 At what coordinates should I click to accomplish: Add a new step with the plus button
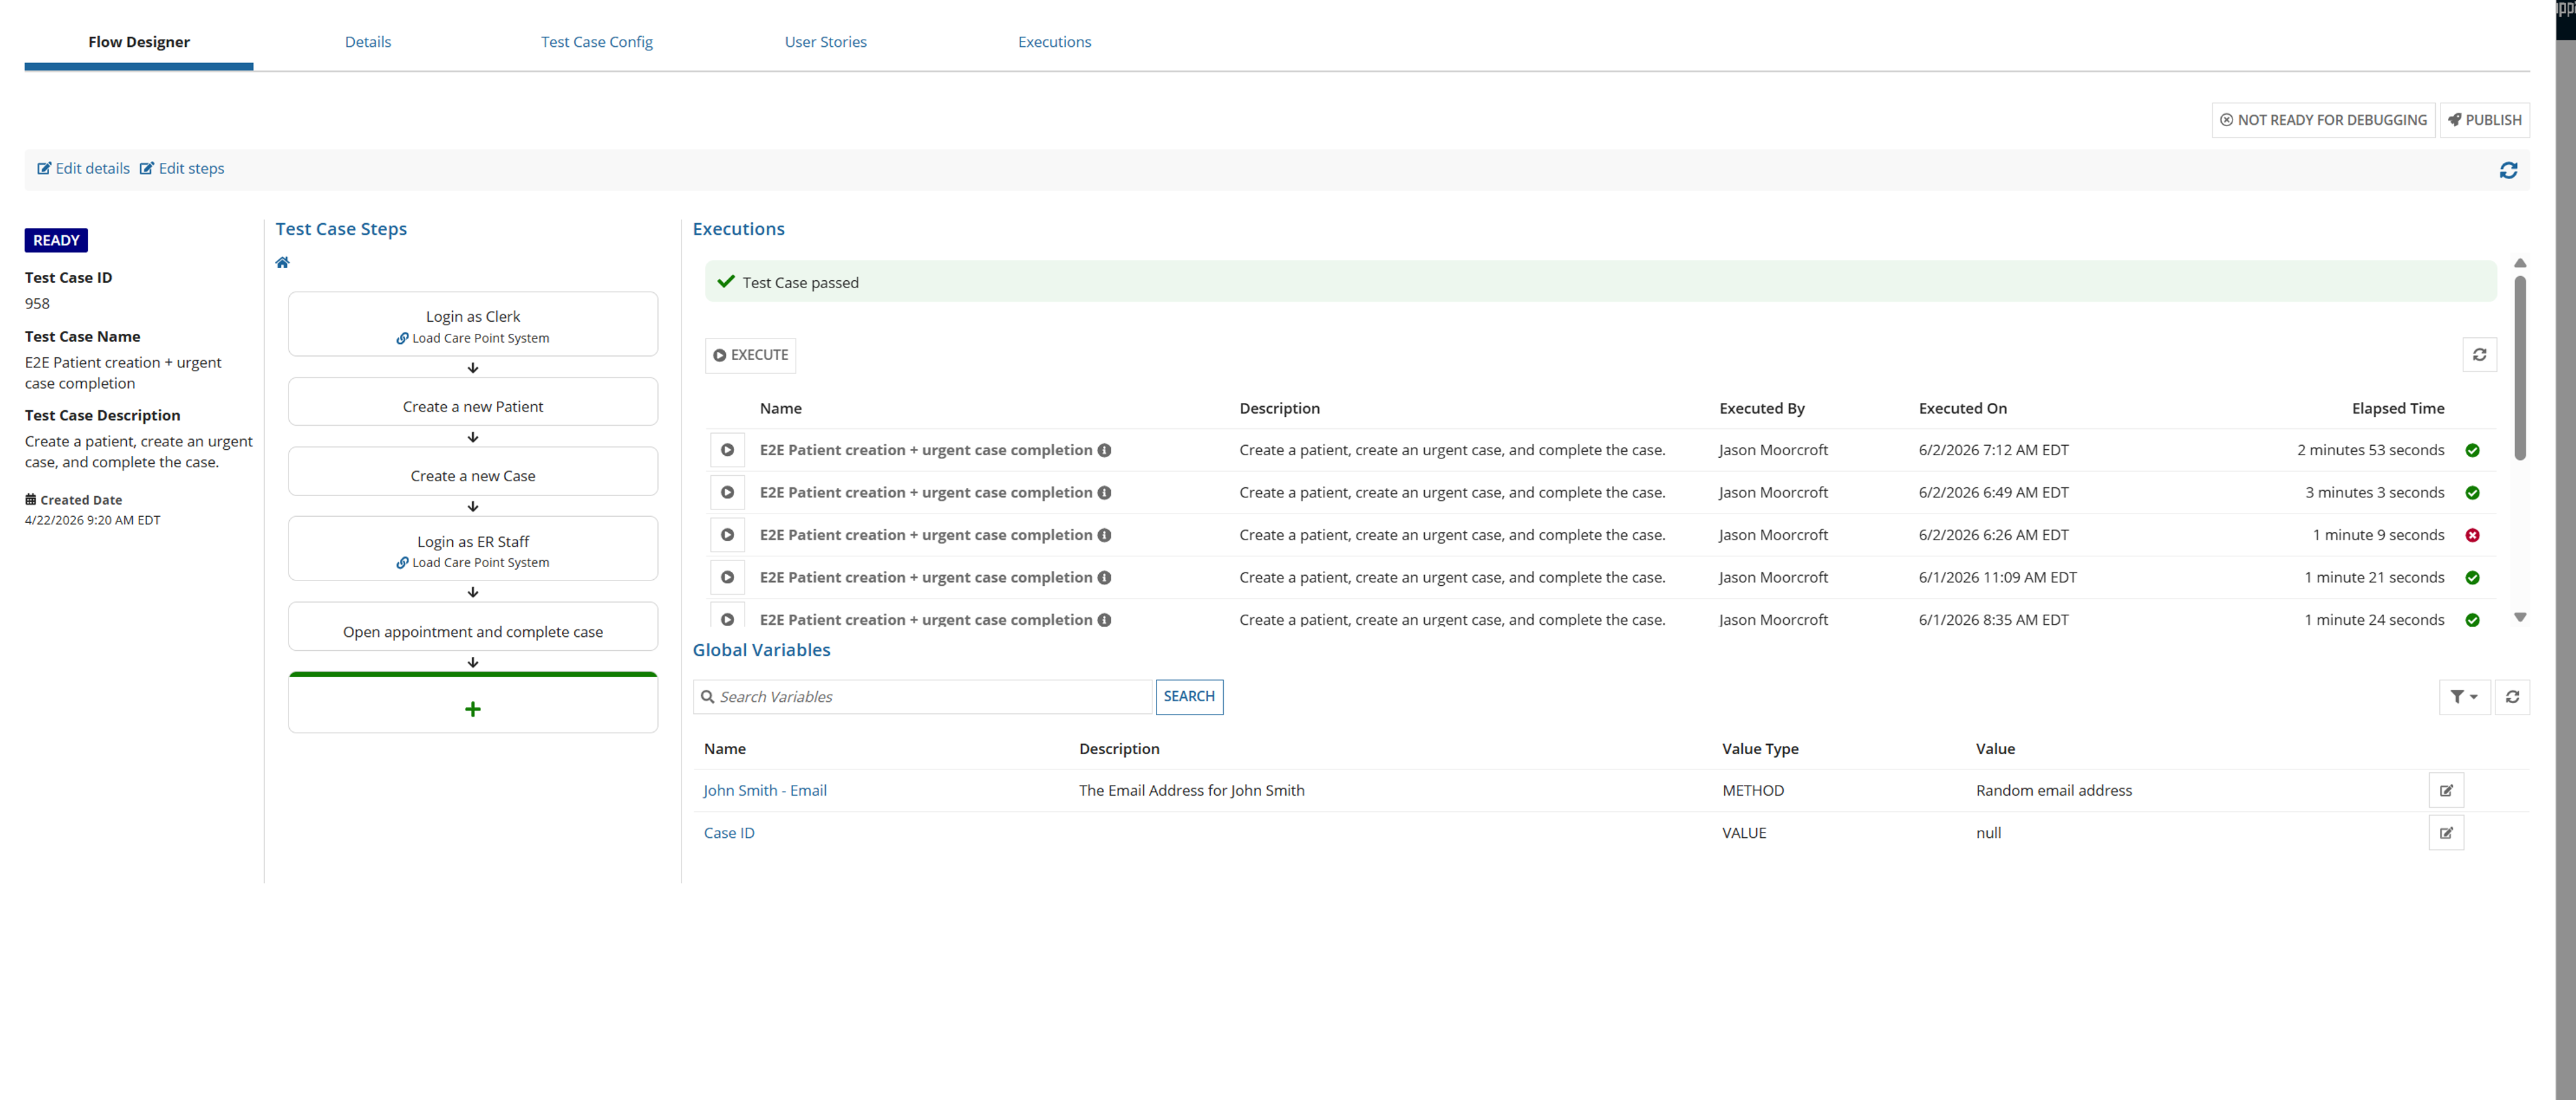click(x=473, y=709)
